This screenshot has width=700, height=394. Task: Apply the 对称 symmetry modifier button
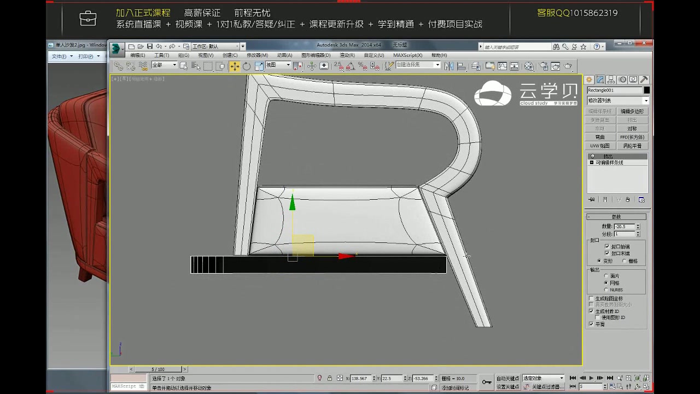(x=633, y=129)
